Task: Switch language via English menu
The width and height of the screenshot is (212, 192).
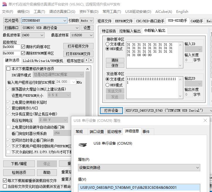Action: tap(182, 12)
